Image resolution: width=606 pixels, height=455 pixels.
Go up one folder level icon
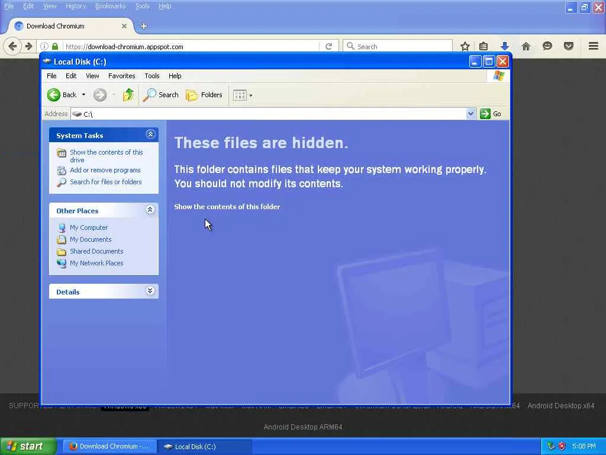click(128, 95)
